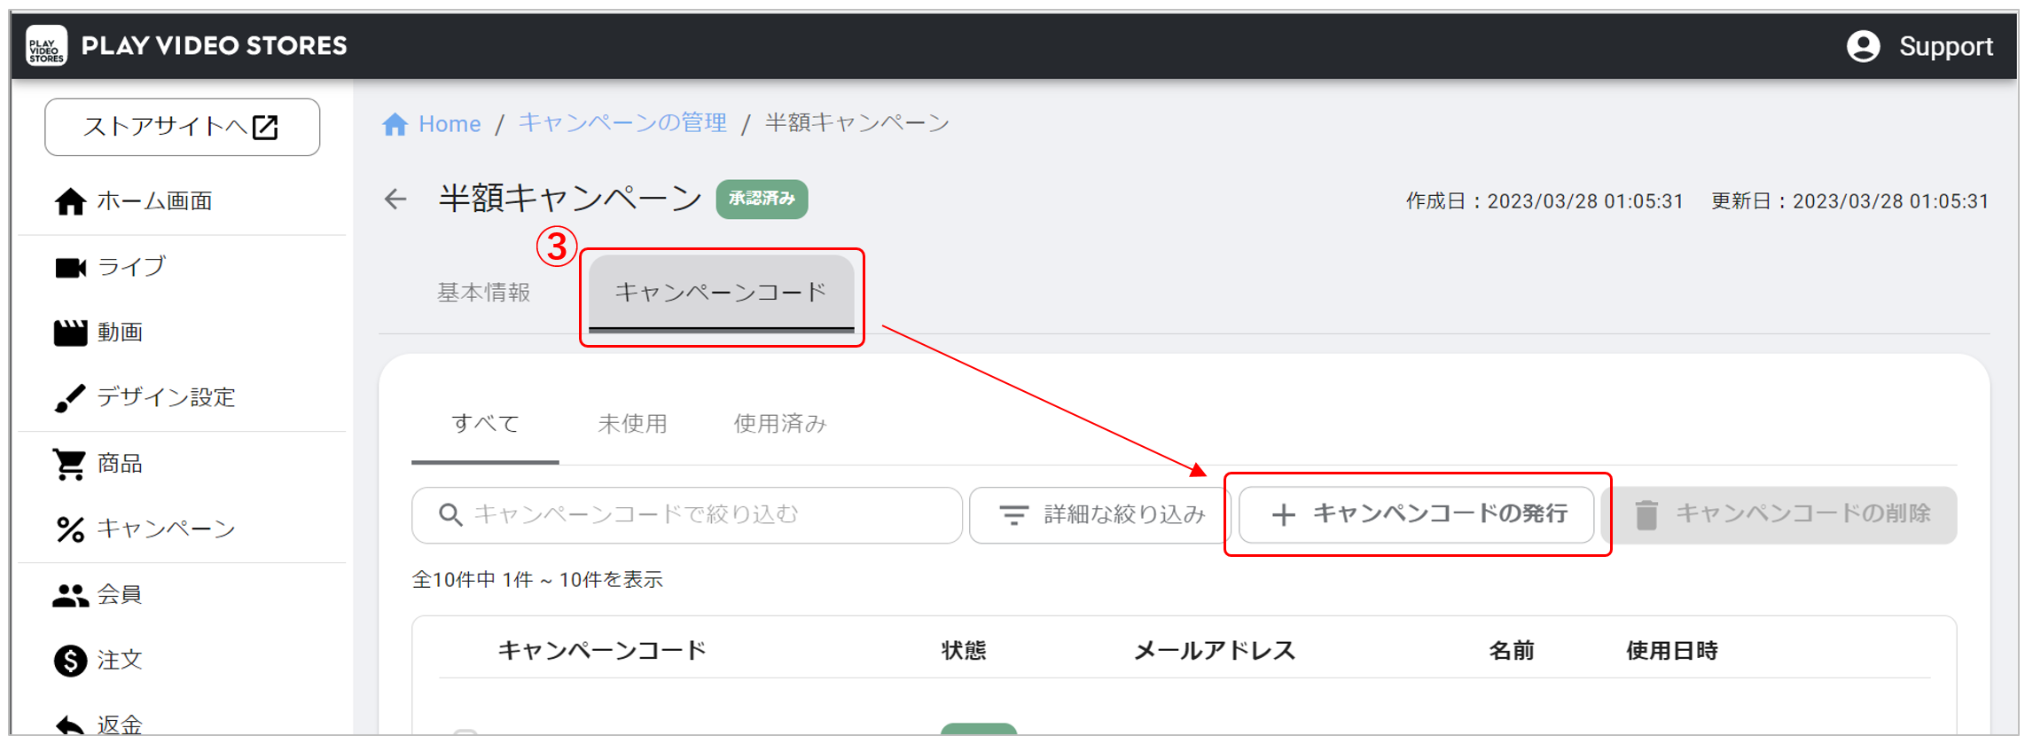This screenshot has width=2025, height=744.
Task: Open the Support account avatar icon
Action: [x=1863, y=46]
